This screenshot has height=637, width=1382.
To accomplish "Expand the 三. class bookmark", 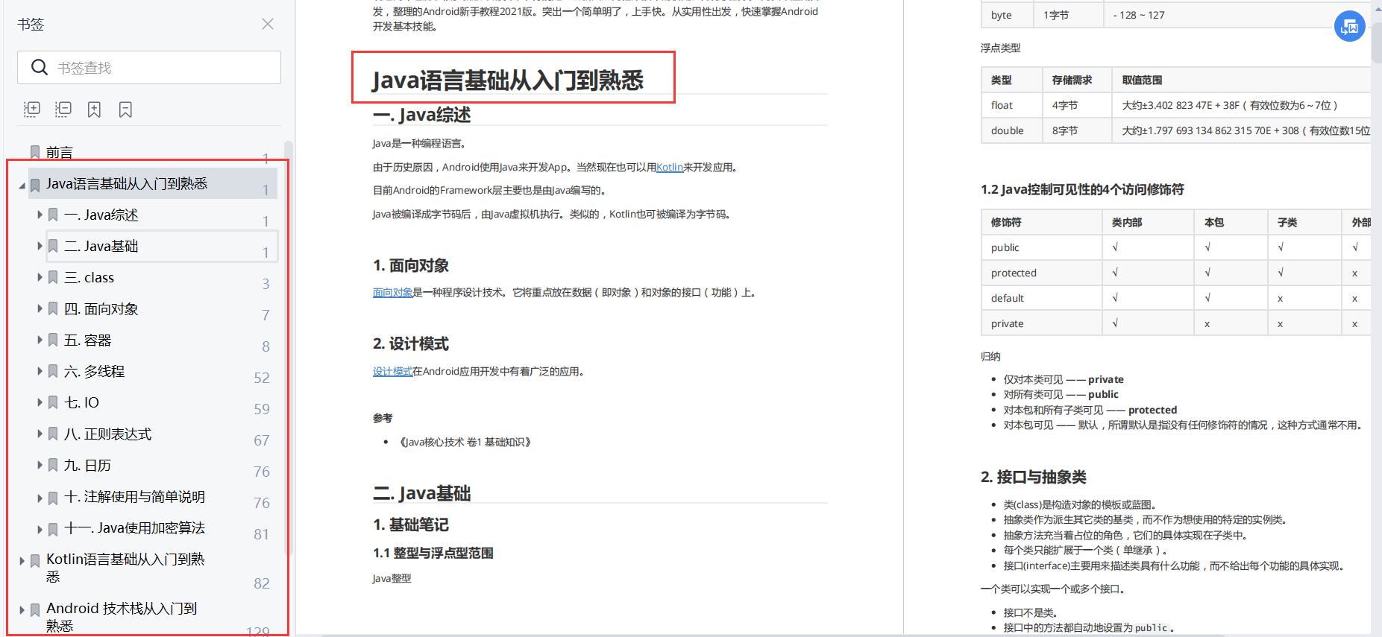I will 40,277.
